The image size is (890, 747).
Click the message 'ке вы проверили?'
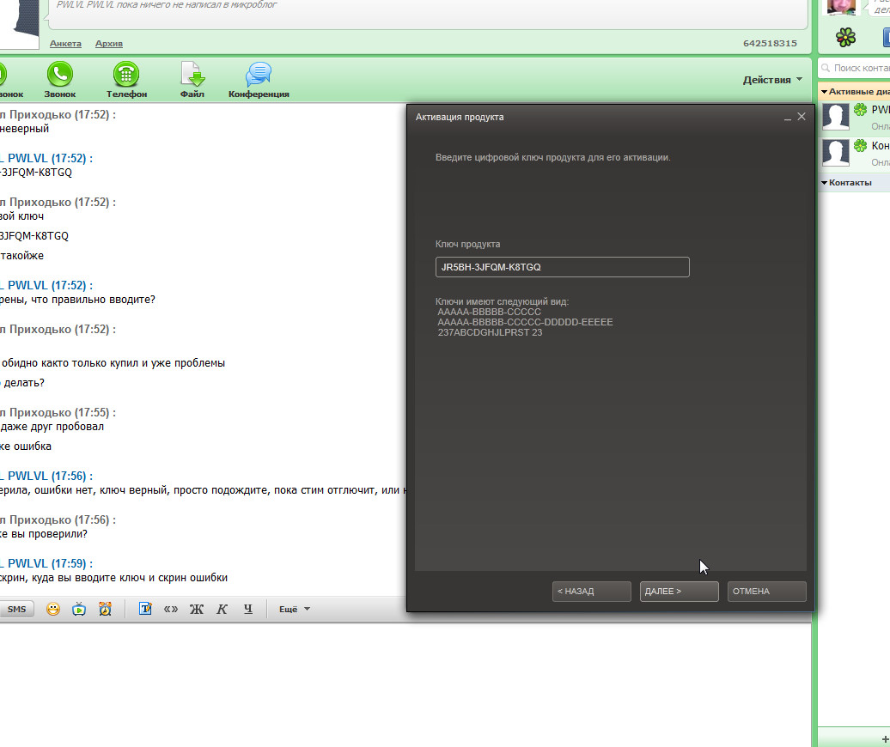tap(44, 534)
